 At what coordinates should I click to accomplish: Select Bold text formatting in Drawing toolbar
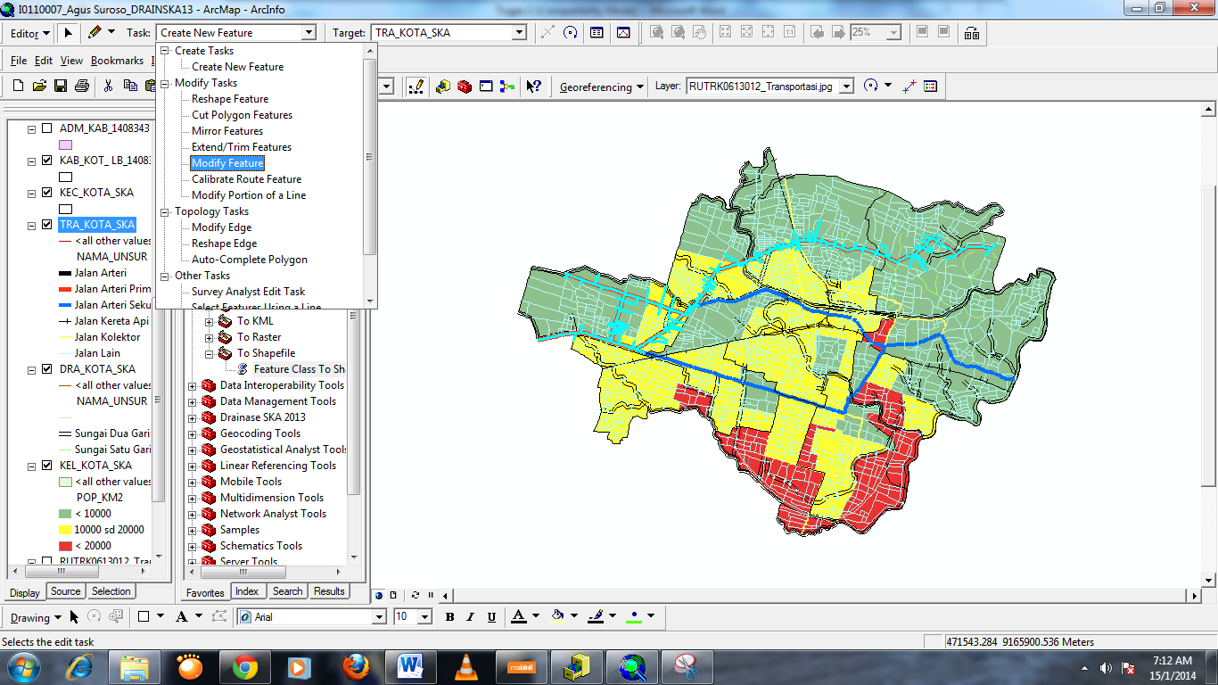click(x=449, y=616)
